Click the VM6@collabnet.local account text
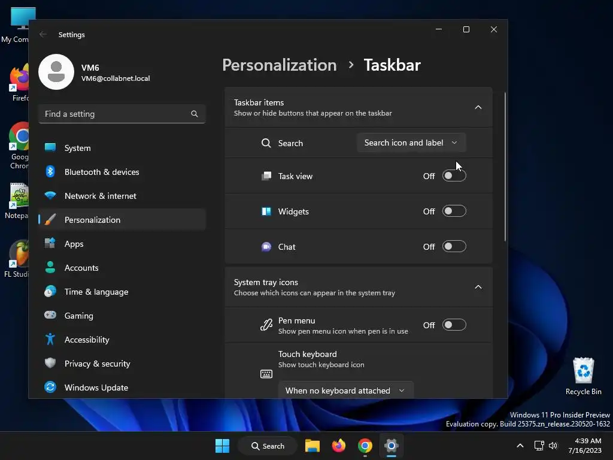 [116, 78]
